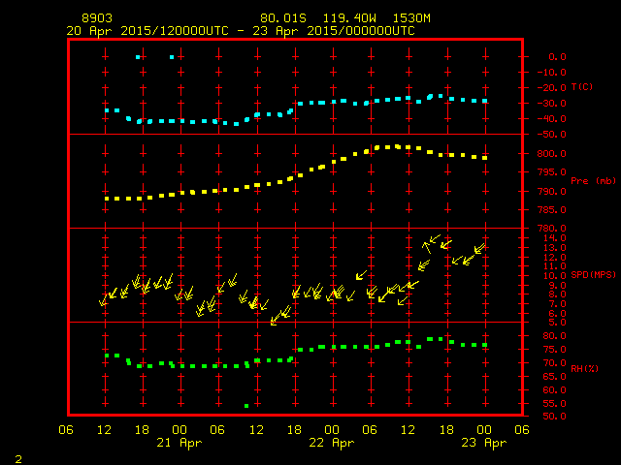Click the 5.0 wind speed tick value
The height and width of the screenshot is (465, 621).
point(557,323)
